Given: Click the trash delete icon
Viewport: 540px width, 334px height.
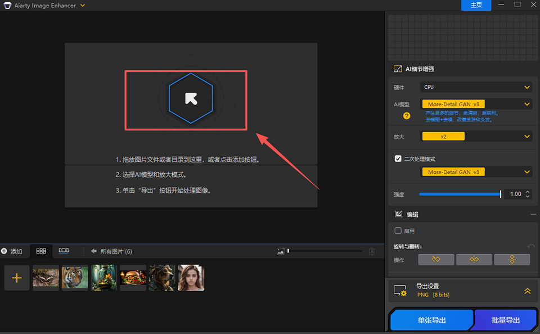Looking at the screenshot, I should (372, 251).
